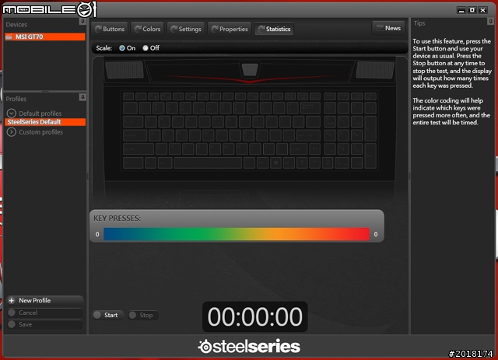This screenshot has height=360, width=498.
Task: Select the SteelSeries Default profile
Action: 45,122
